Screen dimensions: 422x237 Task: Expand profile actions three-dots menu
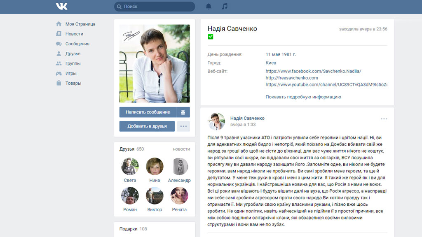click(x=183, y=126)
